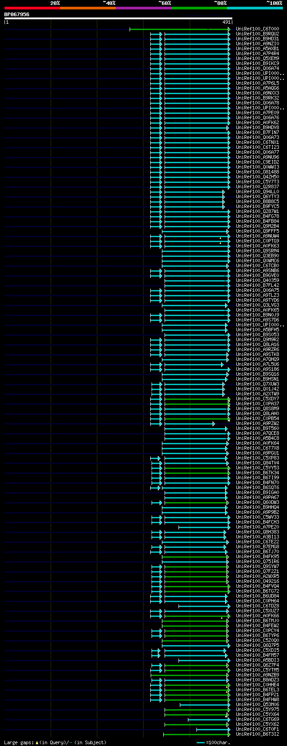Select entry UniRef100_C0PCY4
The height and width of the screenshot is (746, 287).
257,631
